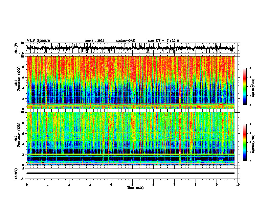Click time axis tick label "6"
Viewport: 268px width, 207px height.
[154, 185]
